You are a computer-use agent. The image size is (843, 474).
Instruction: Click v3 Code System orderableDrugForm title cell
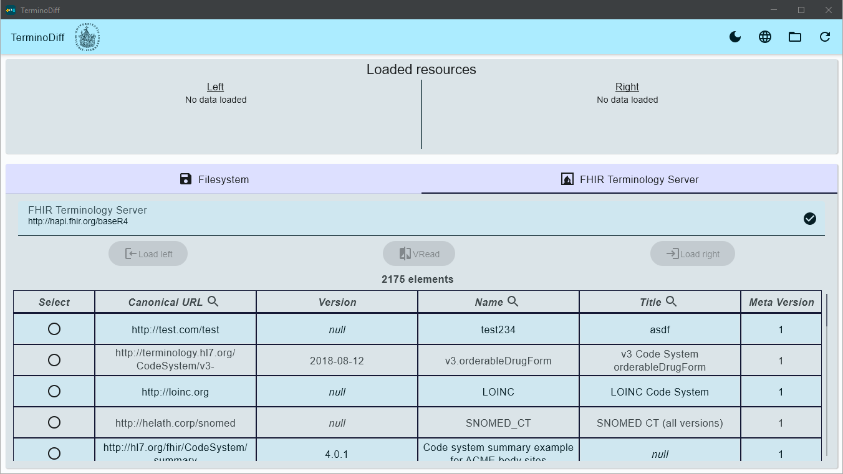click(x=660, y=361)
